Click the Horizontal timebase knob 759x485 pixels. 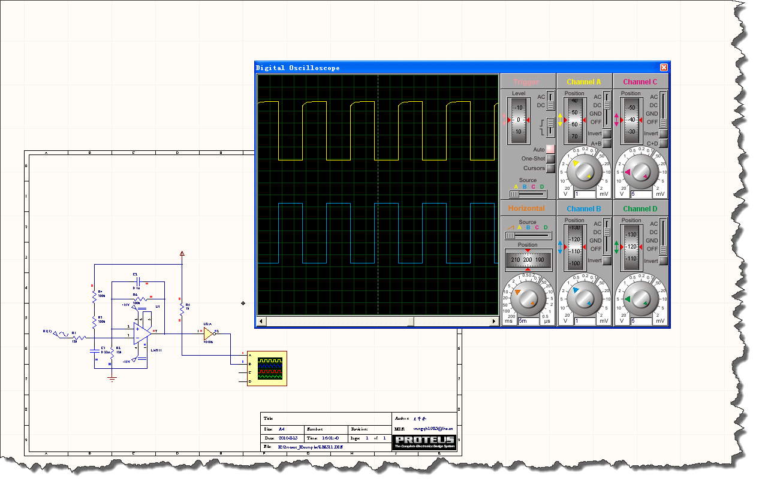[x=528, y=298]
